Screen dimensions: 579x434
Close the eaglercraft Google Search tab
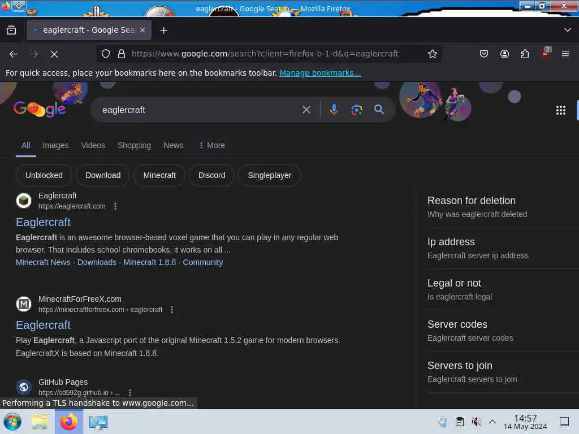pos(142,31)
